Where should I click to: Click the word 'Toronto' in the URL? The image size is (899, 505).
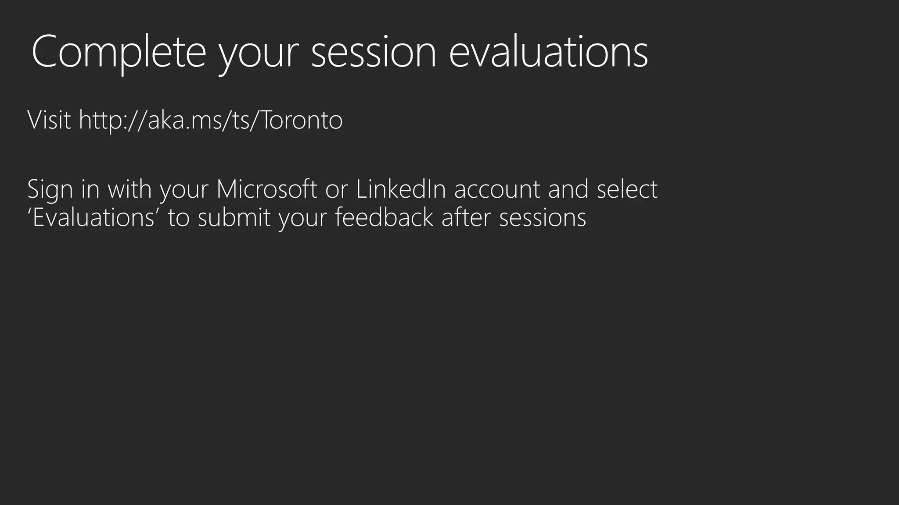coord(302,120)
